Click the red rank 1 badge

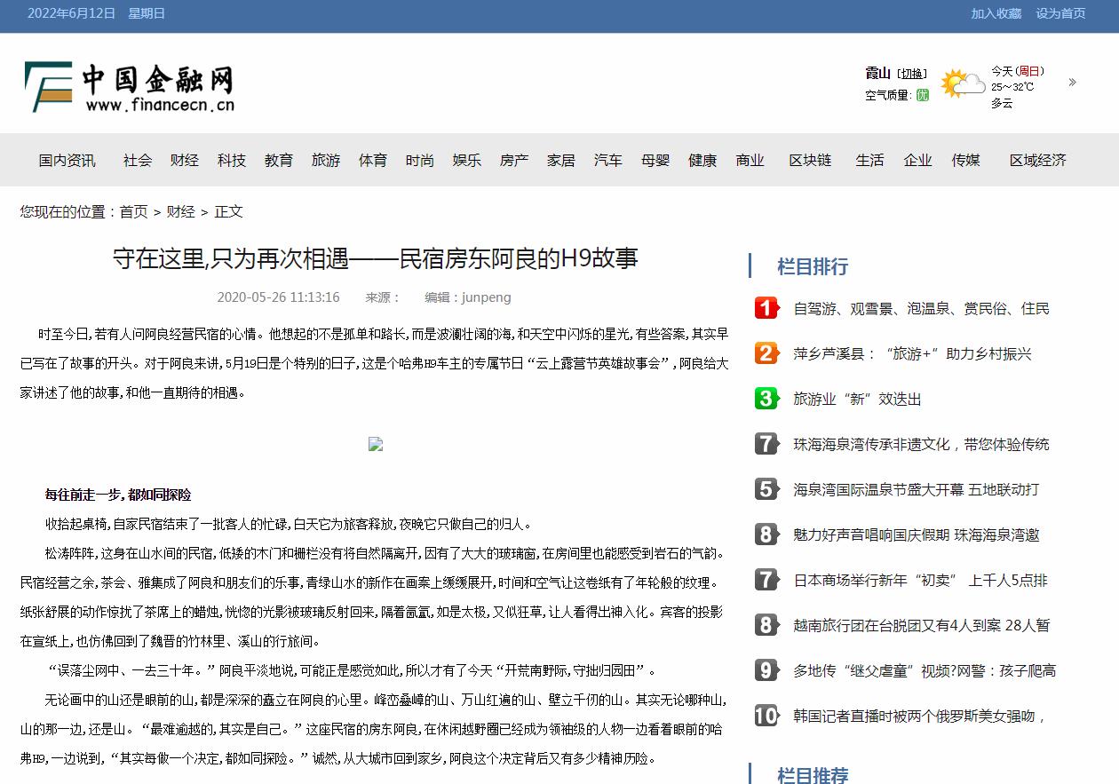766,308
